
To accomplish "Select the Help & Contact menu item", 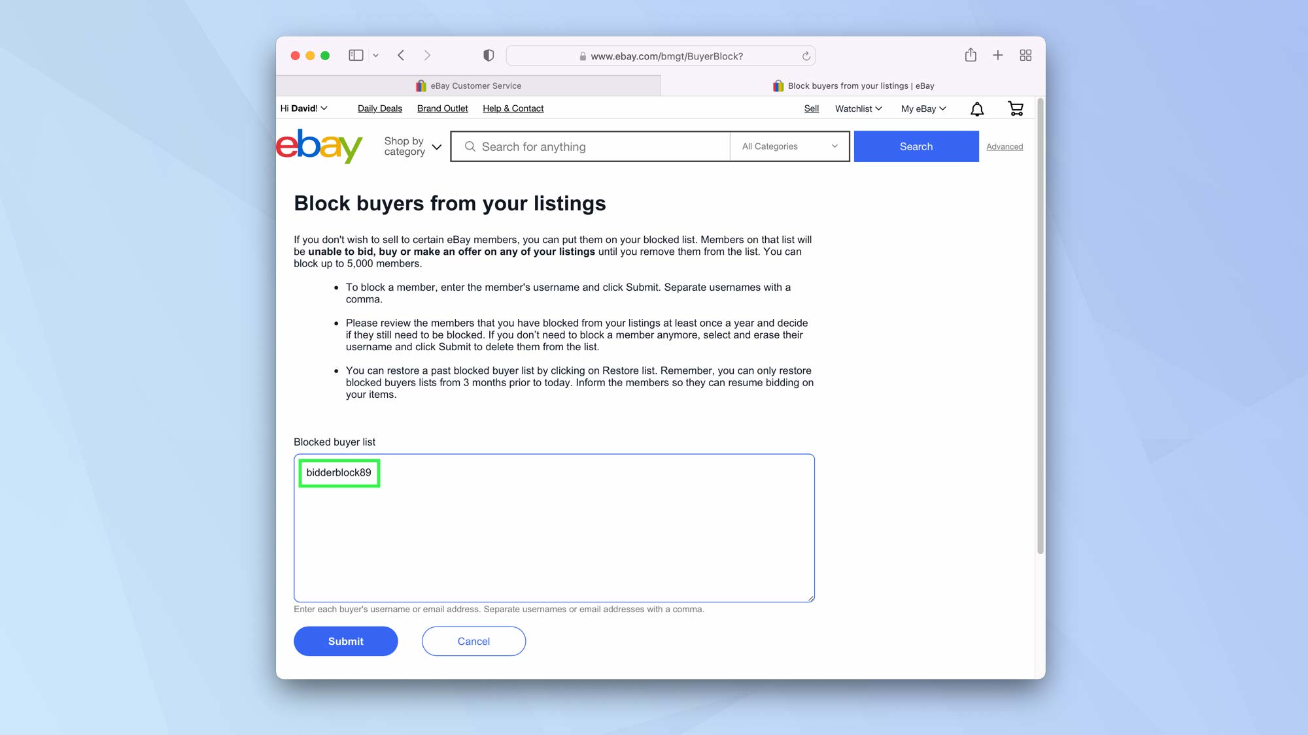I will 513,108.
